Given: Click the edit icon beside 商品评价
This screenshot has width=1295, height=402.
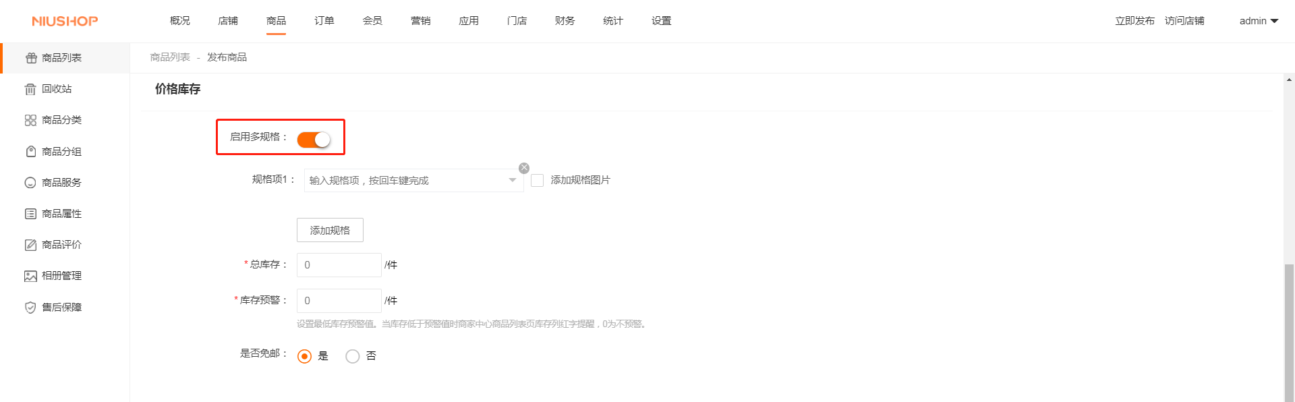Looking at the screenshot, I should pos(30,245).
